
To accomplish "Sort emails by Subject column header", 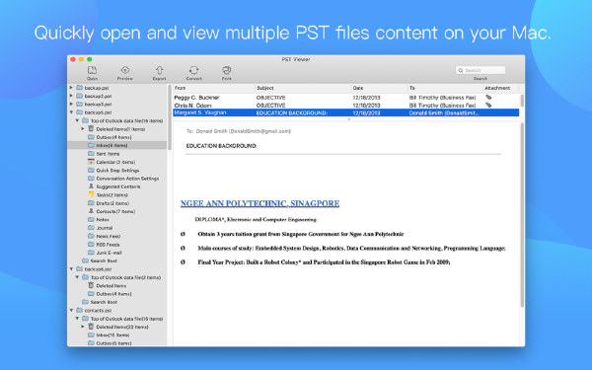I will point(303,88).
